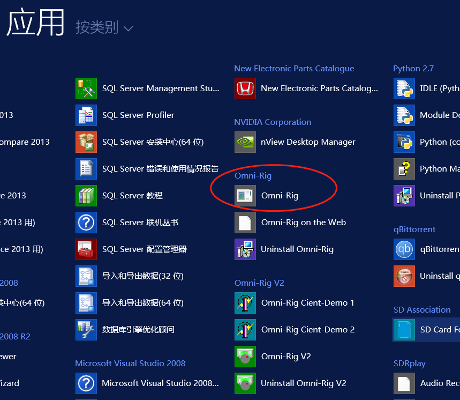Open the SD Card Formatter icon

click(x=404, y=330)
